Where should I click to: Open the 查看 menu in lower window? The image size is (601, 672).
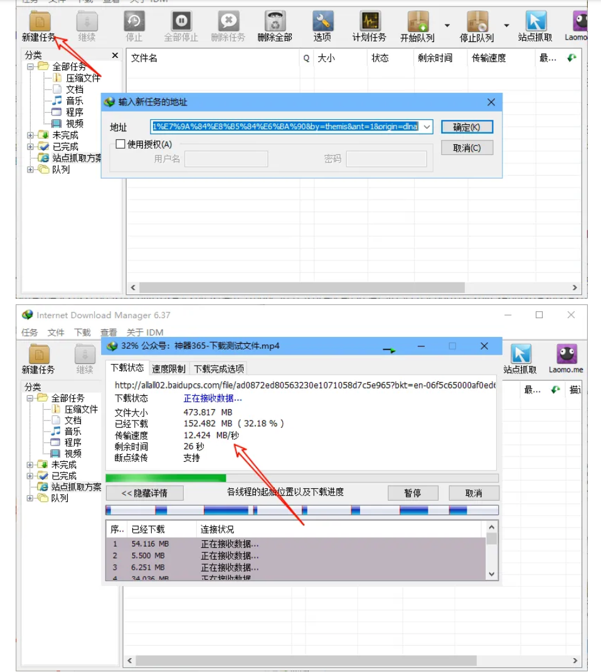pyautogui.click(x=109, y=333)
